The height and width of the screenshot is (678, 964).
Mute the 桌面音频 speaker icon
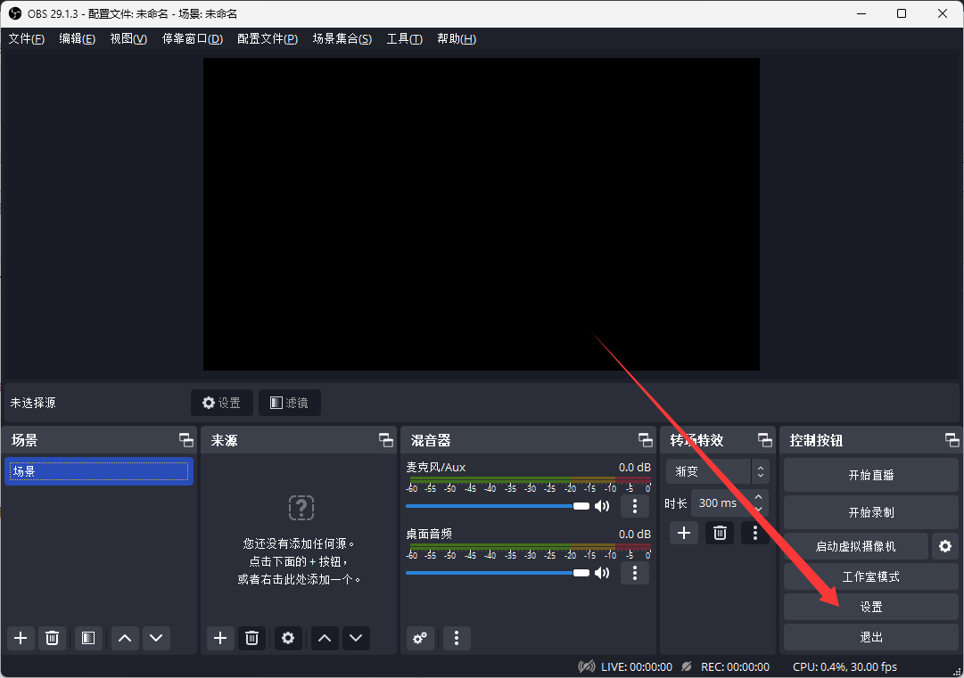pos(603,573)
